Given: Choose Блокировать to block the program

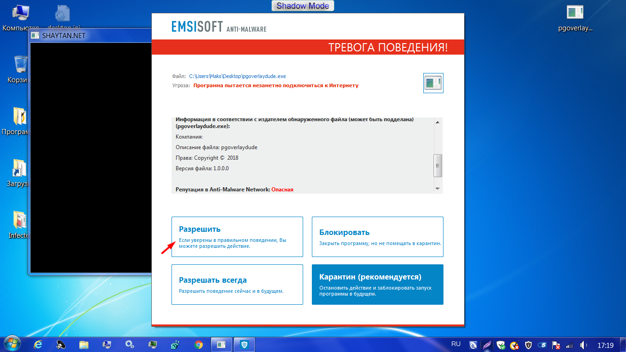Looking at the screenshot, I should [377, 237].
